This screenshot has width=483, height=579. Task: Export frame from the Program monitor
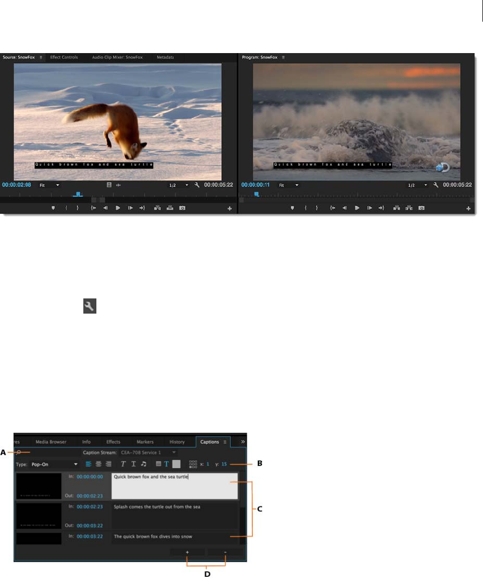click(421, 208)
